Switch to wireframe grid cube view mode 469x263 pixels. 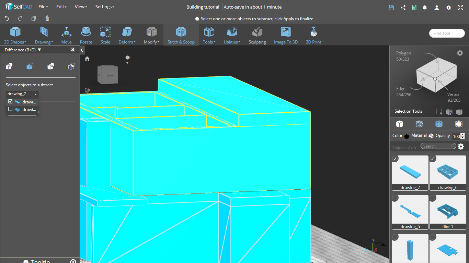click(x=419, y=124)
